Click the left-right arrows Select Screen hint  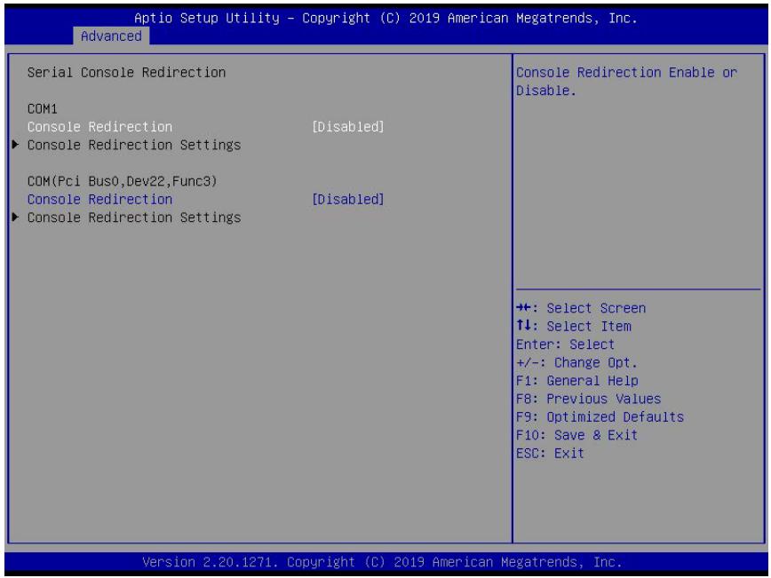(x=581, y=308)
